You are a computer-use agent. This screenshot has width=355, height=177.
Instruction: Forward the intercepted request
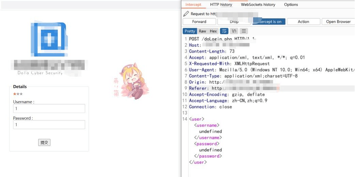(199, 22)
